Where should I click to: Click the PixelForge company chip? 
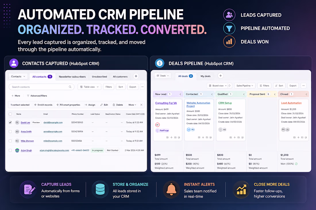coord(162,130)
